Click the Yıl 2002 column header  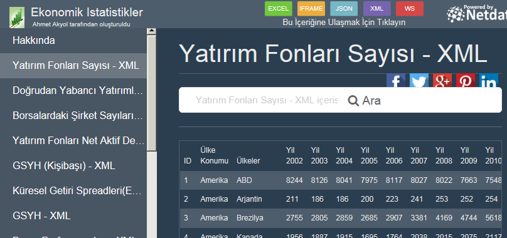(x=294, y=155)
